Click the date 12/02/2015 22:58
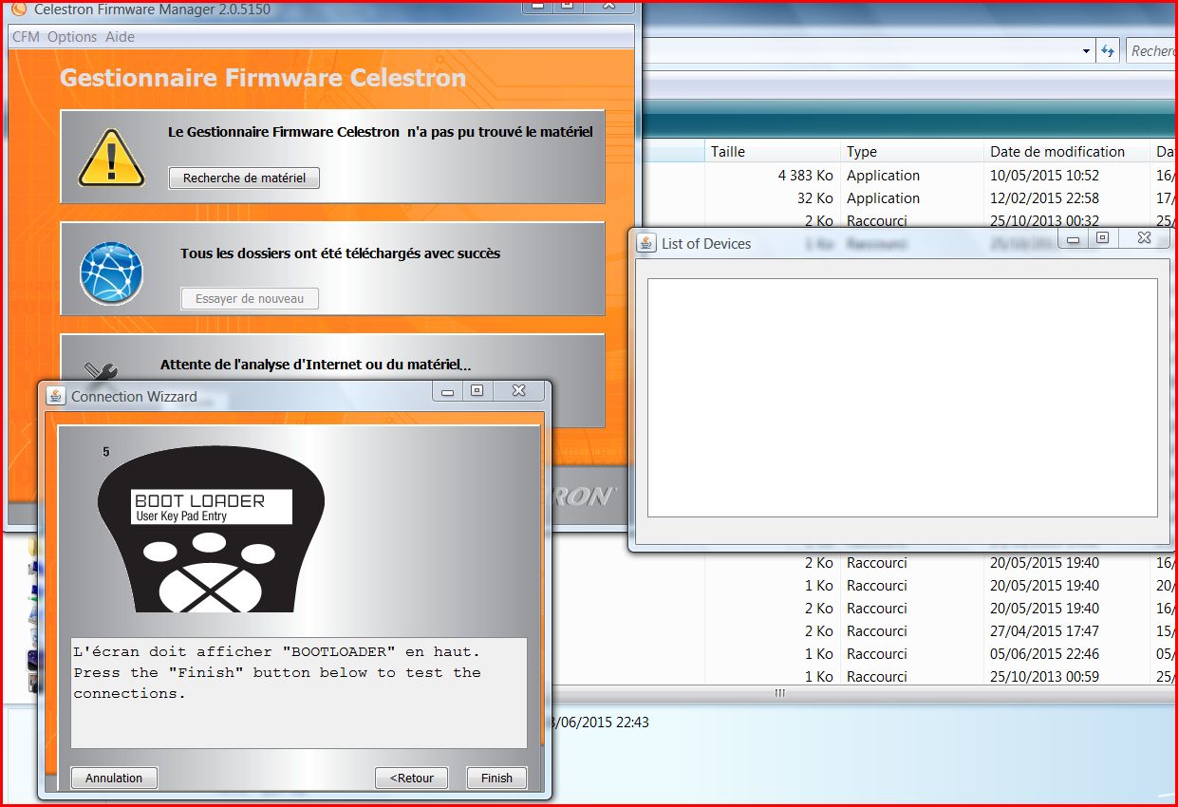This screenshot has height=807, width=1178. [1044, 197]
